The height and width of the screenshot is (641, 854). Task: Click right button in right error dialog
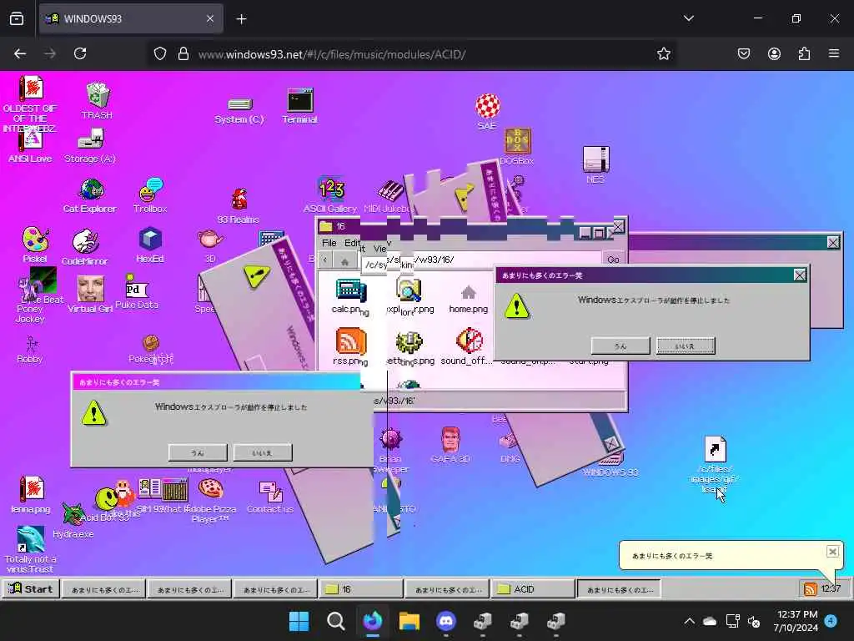686,346
